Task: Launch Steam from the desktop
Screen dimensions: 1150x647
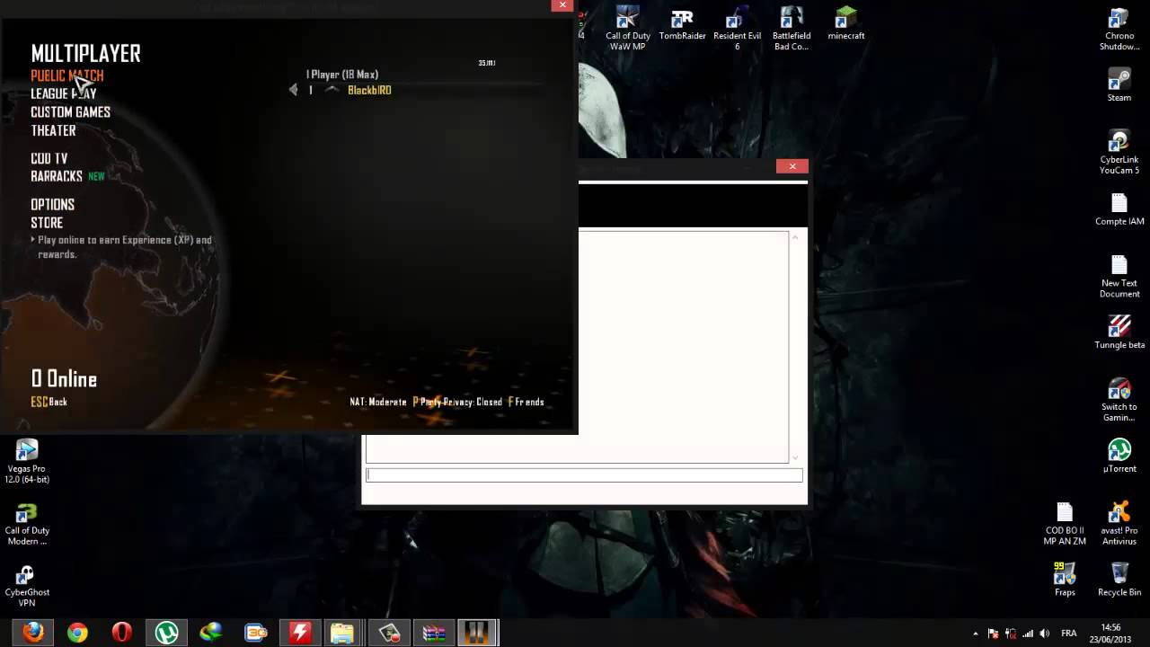Action: (1119, 85)
